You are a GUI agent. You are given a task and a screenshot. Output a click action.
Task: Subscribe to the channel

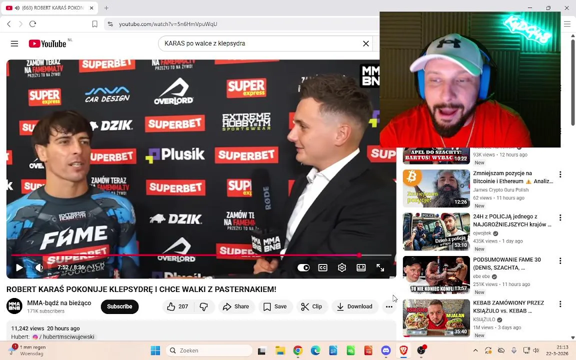click(x=120, y=306)
